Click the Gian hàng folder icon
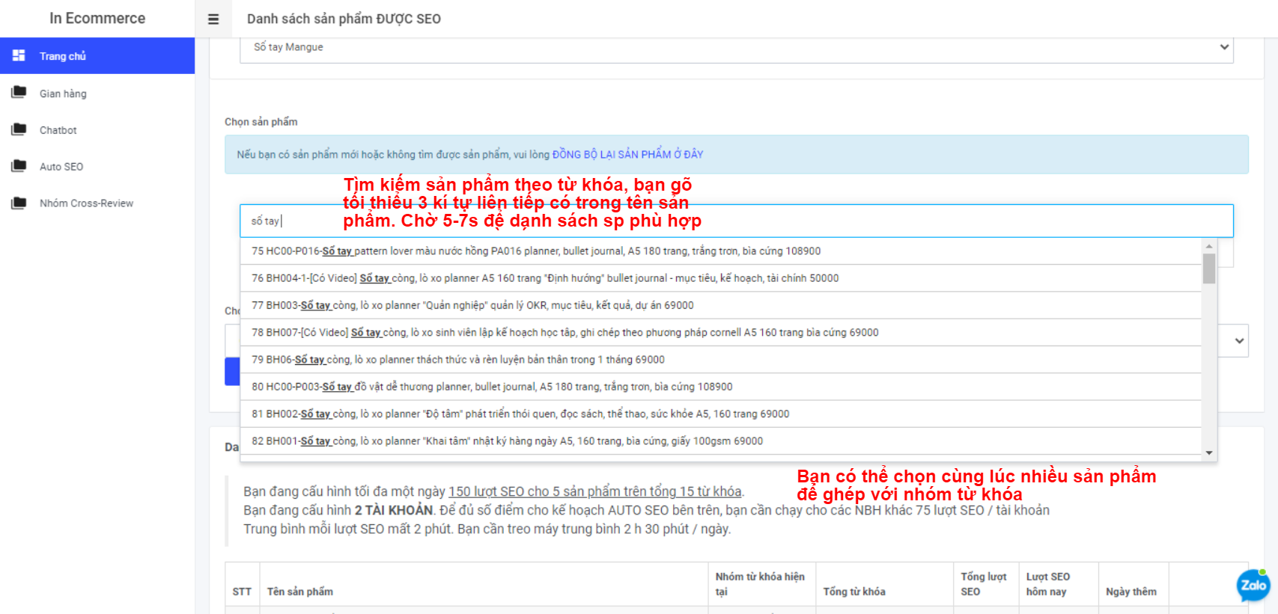 (19, 92)
